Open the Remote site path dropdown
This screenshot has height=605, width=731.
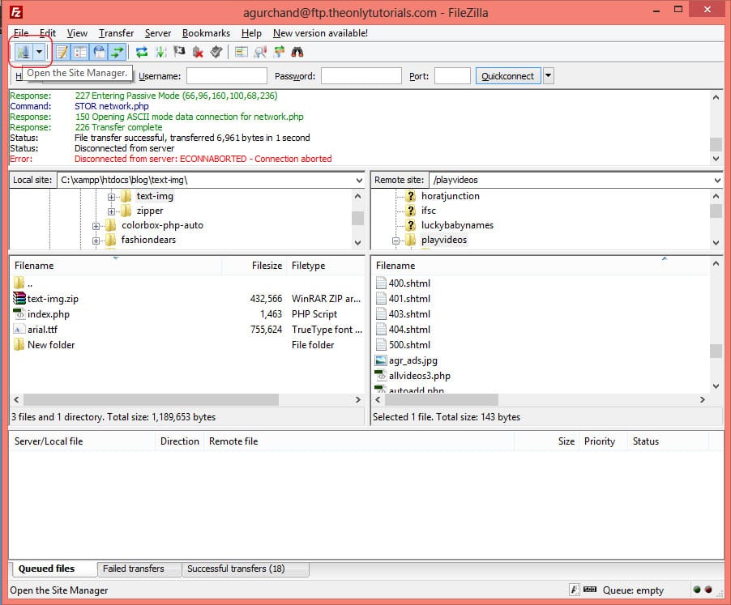tap(717, 181)
